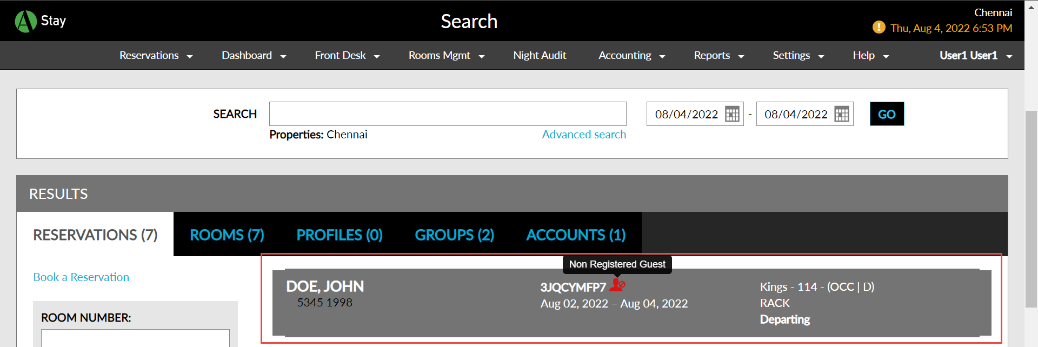The width and height of the screenshot is (1038, 347).
Task: Expand the Reservations menu
Action: [x=156, y=56]
